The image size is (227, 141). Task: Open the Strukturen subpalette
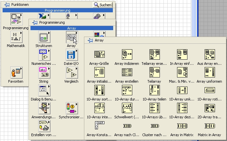tap(44, 37)
